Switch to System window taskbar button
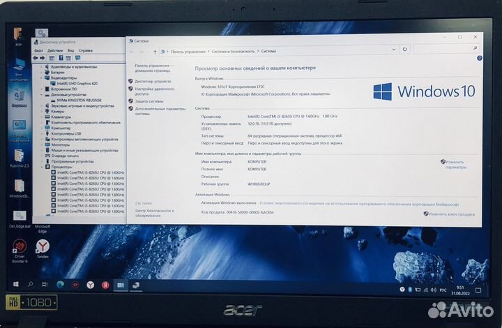The image size is (502, 328). [121, 285]
